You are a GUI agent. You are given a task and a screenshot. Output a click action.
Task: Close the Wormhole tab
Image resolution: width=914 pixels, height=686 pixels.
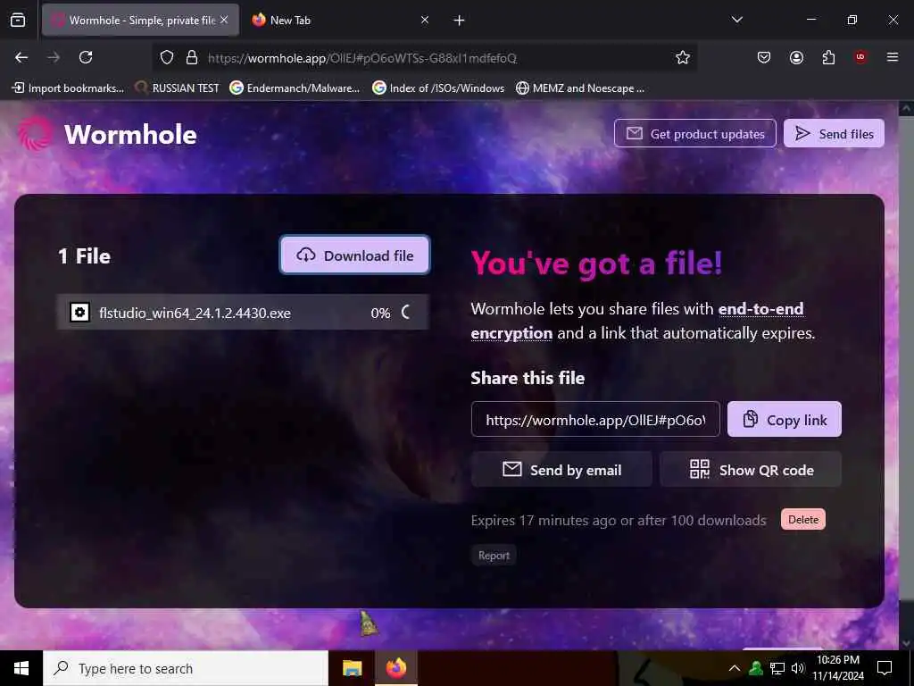coord(224,20)
